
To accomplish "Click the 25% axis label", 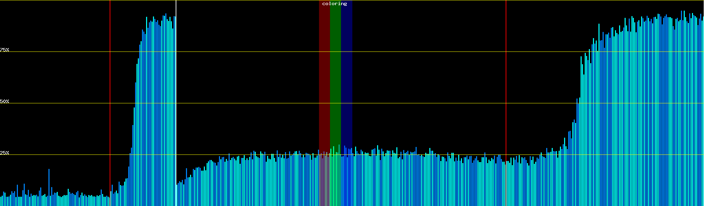I will coord(4,153).
